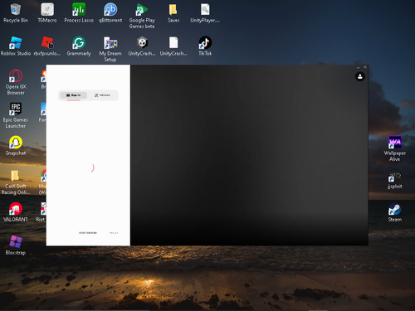Launch Roblox Studio shortcut
Screen dimensions: 415x311
click(x=16, y=46)
